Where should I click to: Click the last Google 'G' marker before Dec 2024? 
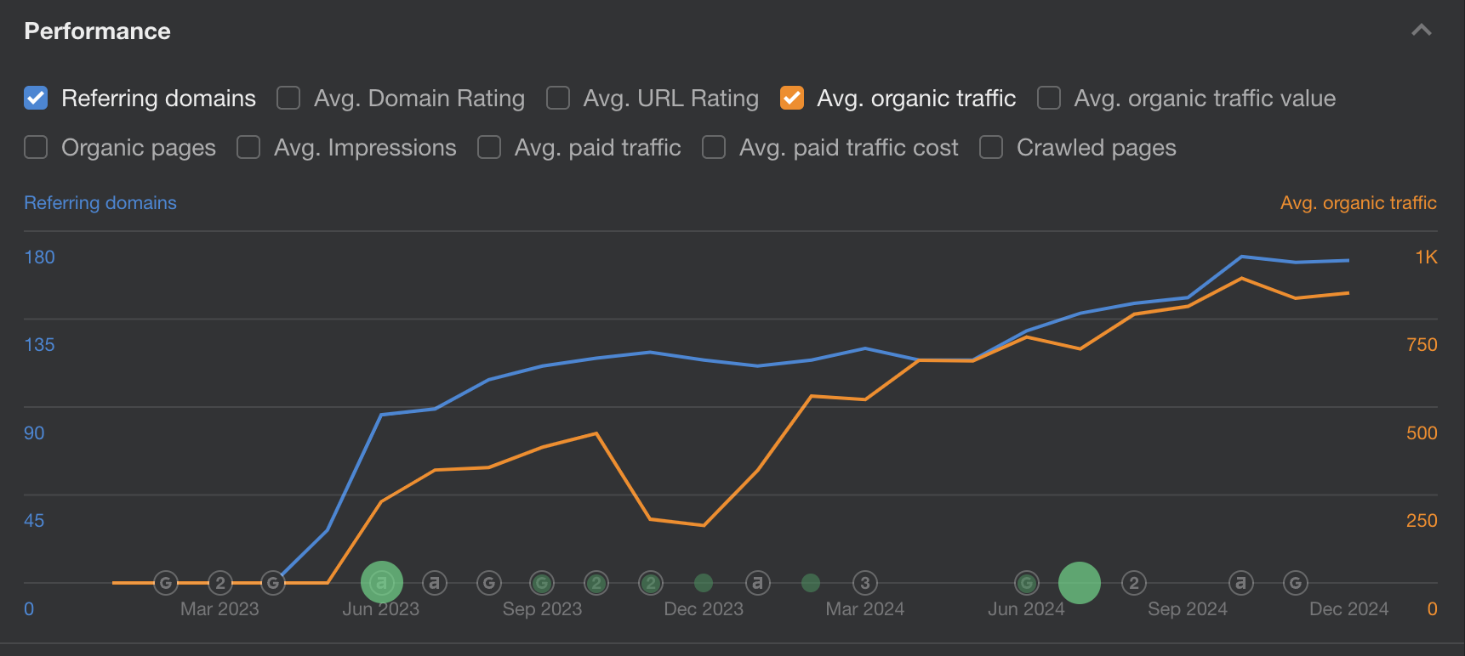(1295, 583)
